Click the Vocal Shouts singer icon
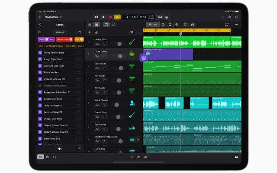The width and height of the screenshot is (277, 173). [132, 103]
